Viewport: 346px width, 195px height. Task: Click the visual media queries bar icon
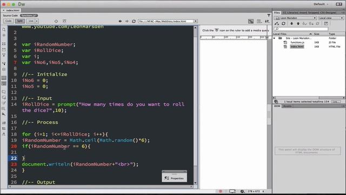coord(251,21)
